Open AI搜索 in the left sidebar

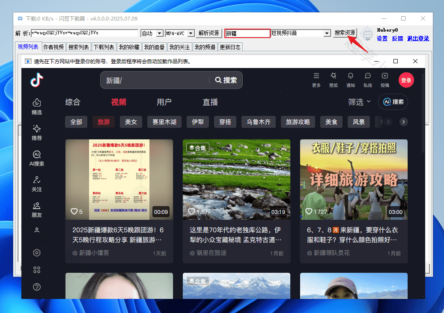click(x=37, y=158)
